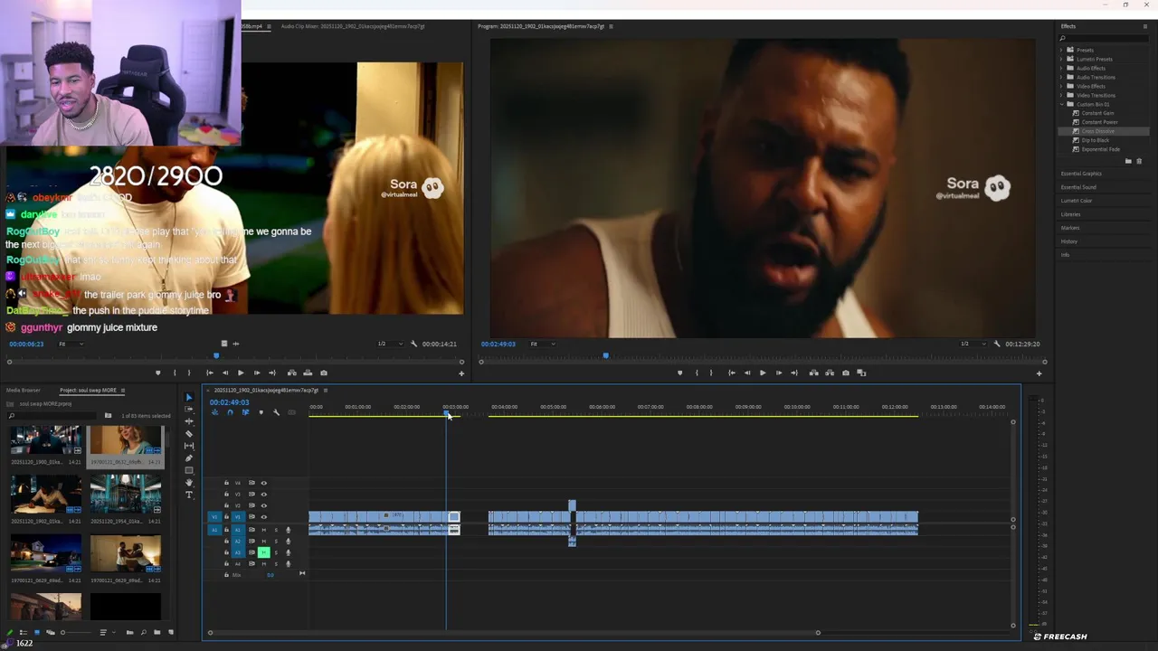Toggle V1 track output eye
Image resolution: width=1158 pixels, height=651 pixels.
(x=264, y=517)
